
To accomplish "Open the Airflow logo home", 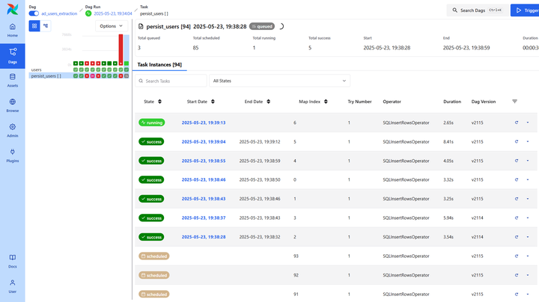I will tap(13, 9).
